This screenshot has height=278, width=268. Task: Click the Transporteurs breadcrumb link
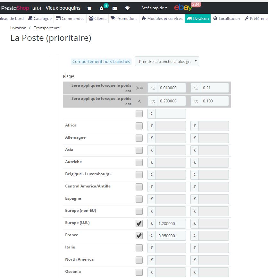tap(47, 28)
